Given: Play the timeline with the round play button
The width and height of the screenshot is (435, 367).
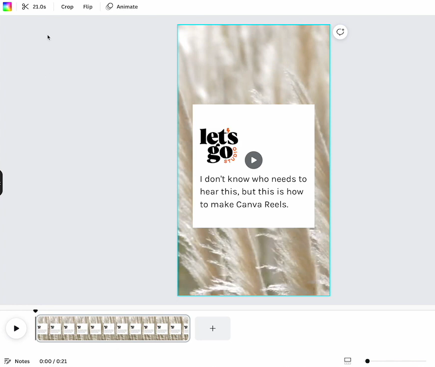Looking at the screenshot, I should pyautogui.click(x=16, y=328).
